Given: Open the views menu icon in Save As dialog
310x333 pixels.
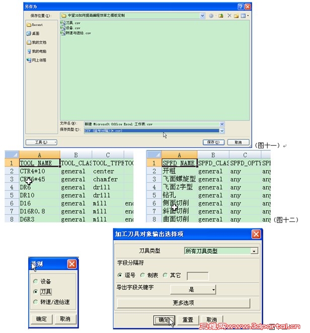Looking at the screenshot, I should [245, 16].
